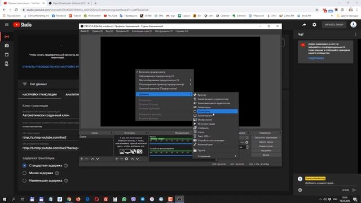Choose Устройство захвата видео from Add menu
Viewport: 361px width, 203px height.
coord(215,140)
